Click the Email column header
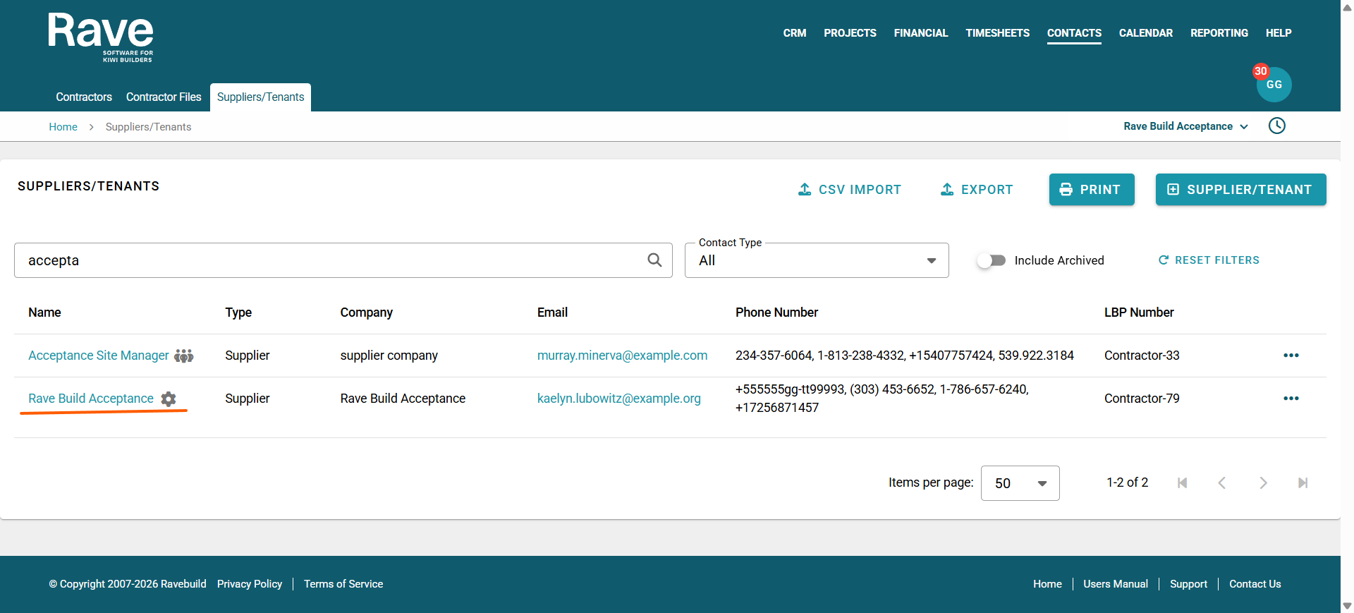This screenshot has height=613, width=1354. pos(552,312)
